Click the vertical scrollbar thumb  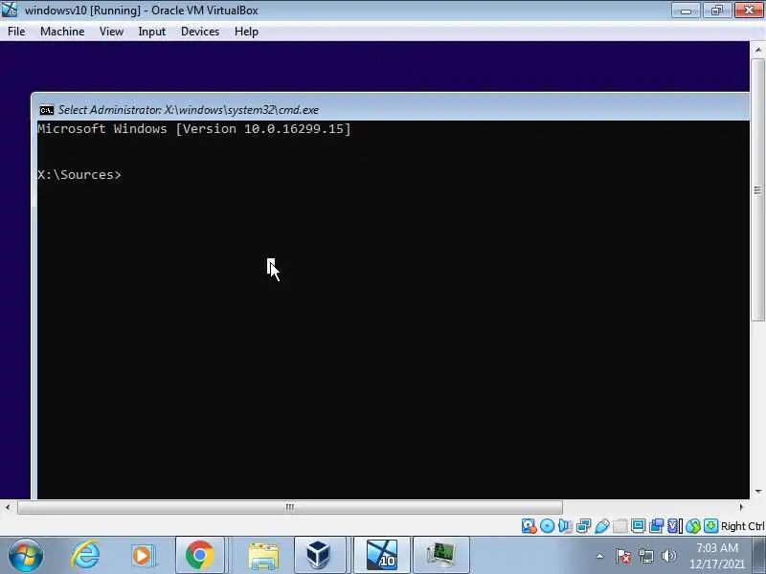757,189
